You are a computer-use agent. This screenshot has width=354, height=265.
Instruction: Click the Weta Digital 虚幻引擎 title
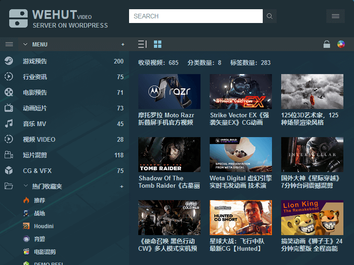click(x=241, y=182)
